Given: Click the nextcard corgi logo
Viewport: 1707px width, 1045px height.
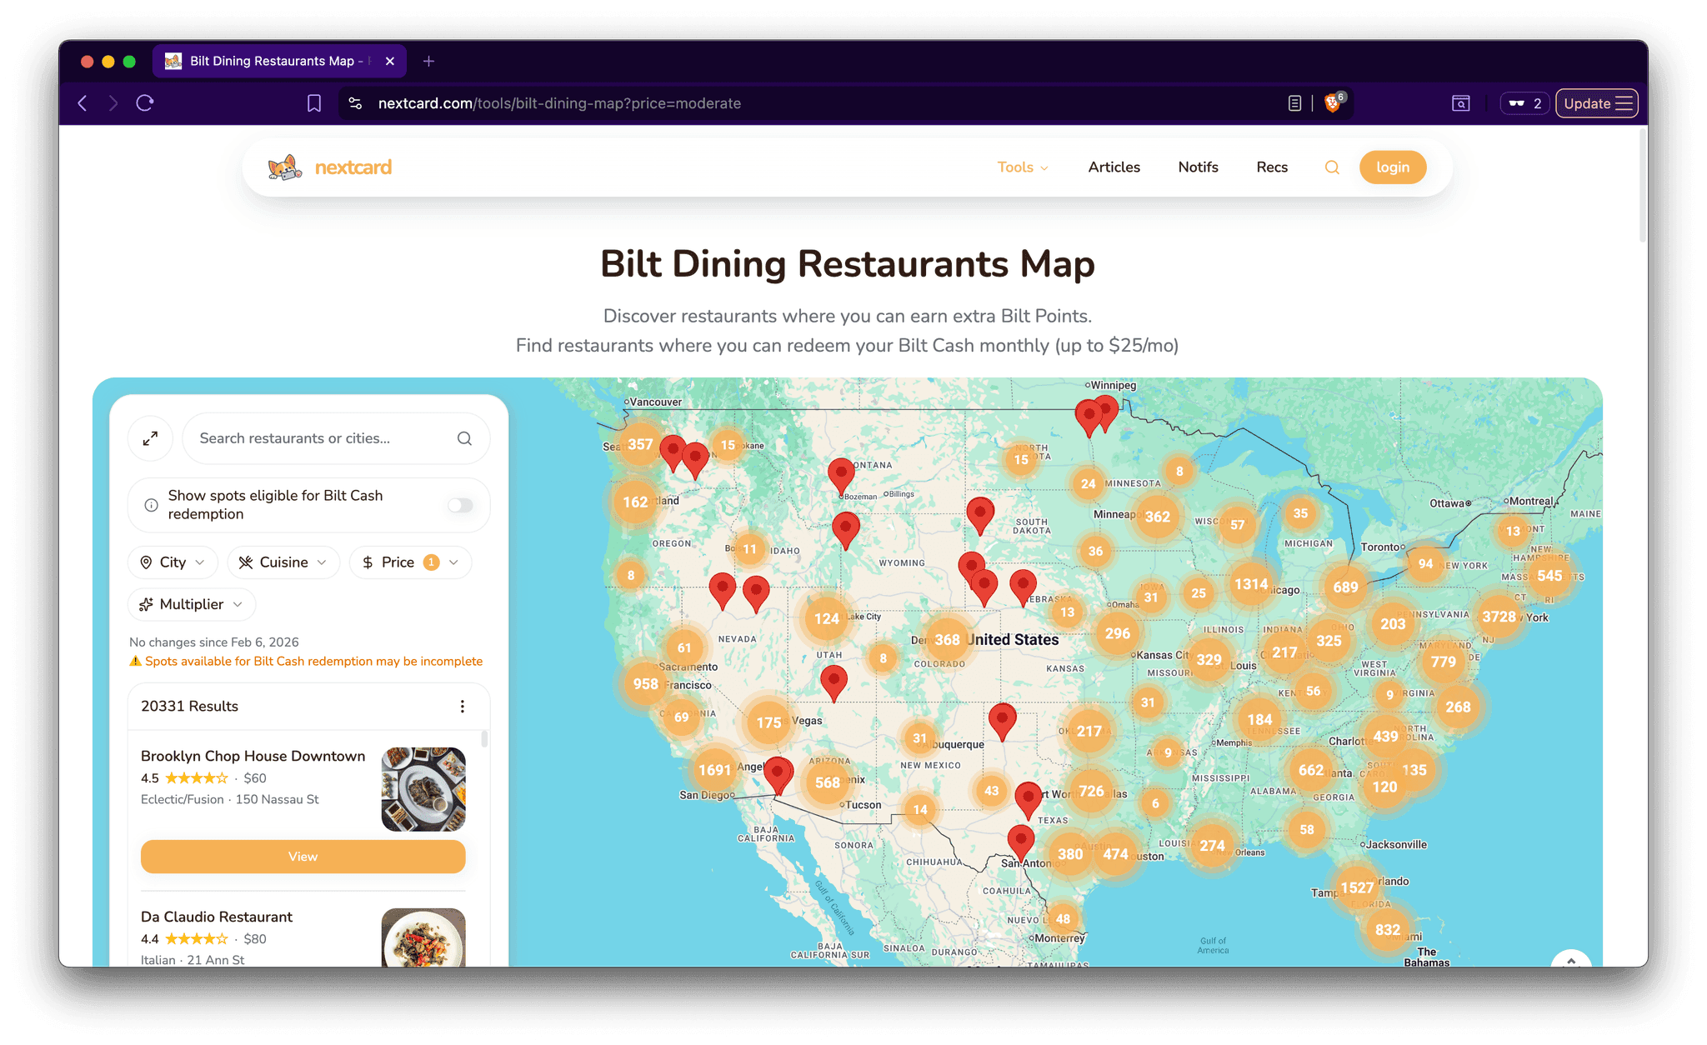Looking at the screenshot, I should click(x=284, y=167).
